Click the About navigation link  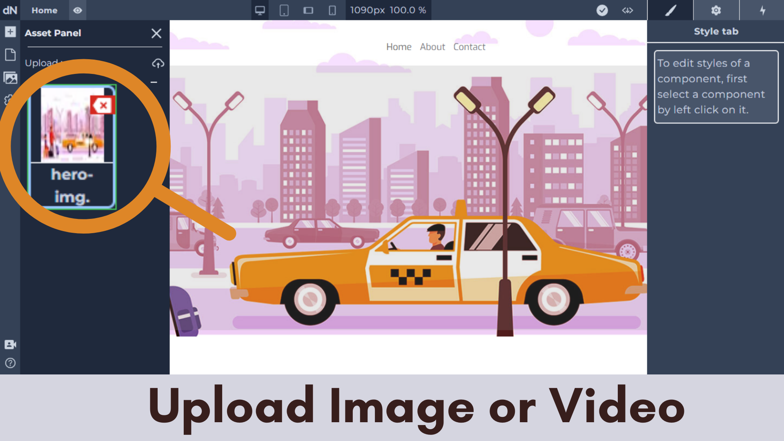pos(432,47)
